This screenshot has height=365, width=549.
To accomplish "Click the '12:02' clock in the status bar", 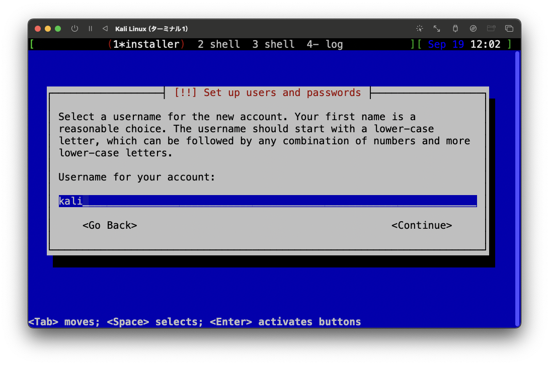I will coord(486,44).
